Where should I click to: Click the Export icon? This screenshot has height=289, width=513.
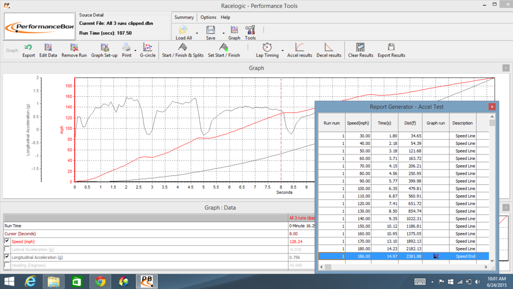[29, 48]
